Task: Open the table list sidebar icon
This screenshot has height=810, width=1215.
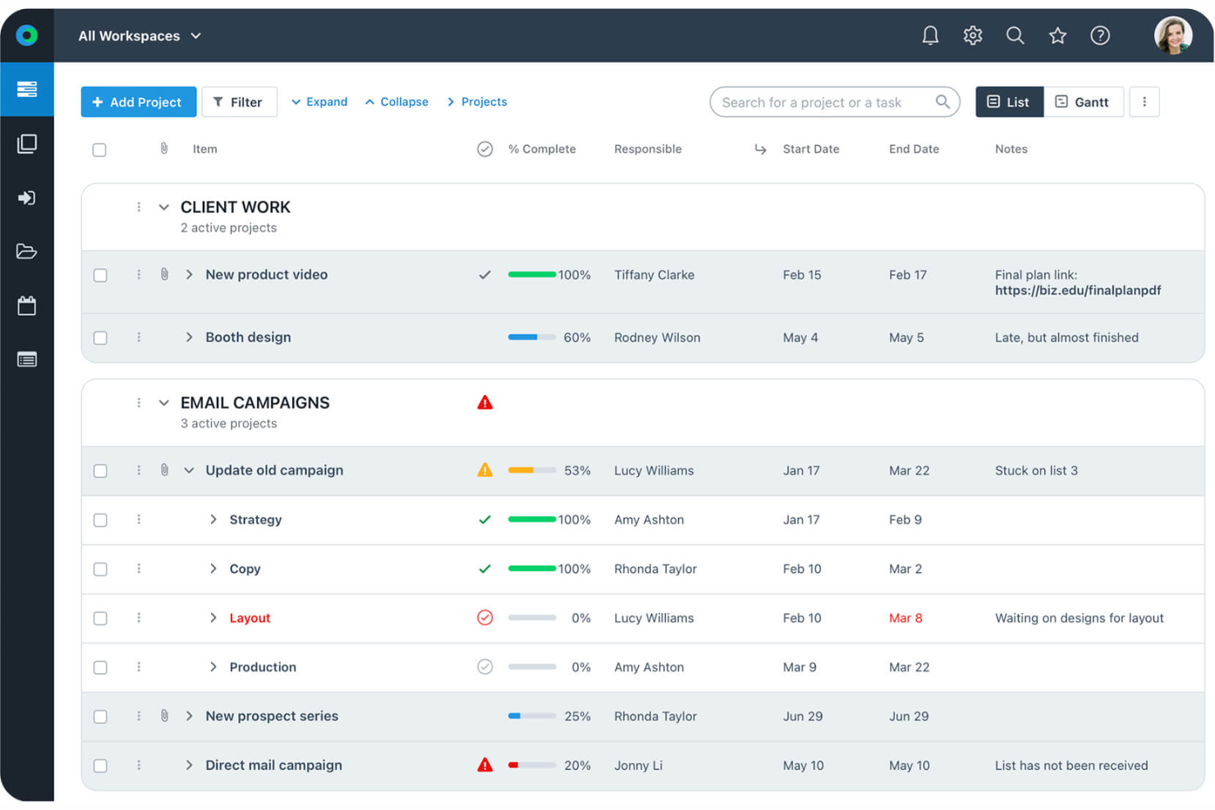Action: point(27,359)
